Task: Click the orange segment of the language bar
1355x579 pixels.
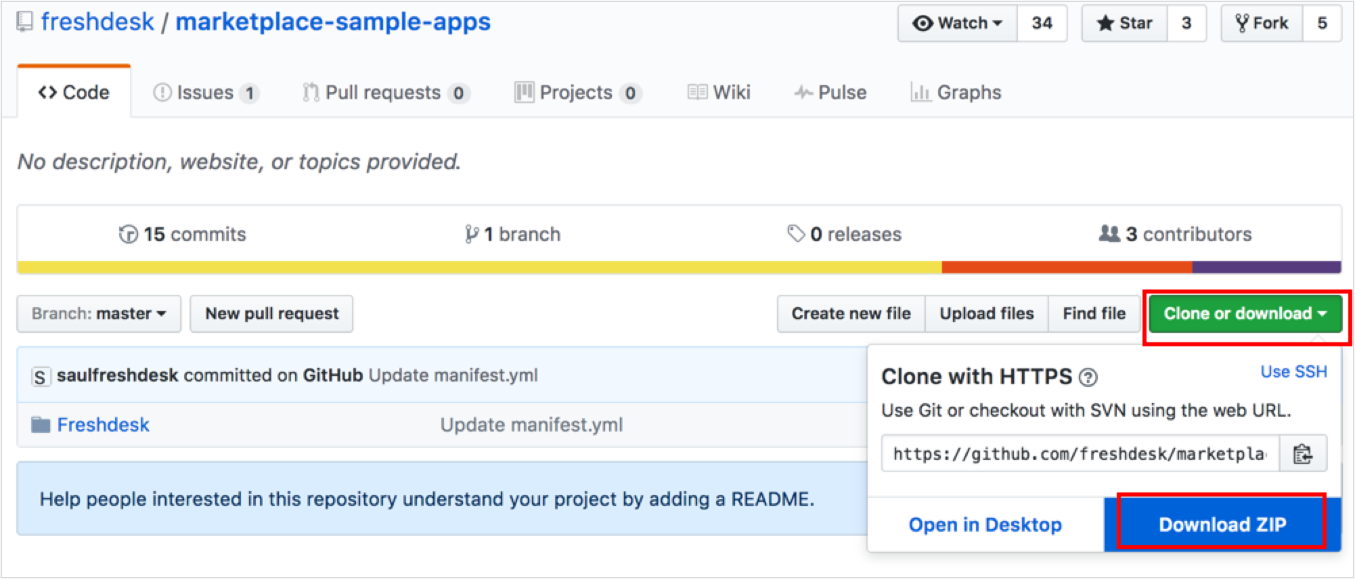Action: pos(1067,268)
